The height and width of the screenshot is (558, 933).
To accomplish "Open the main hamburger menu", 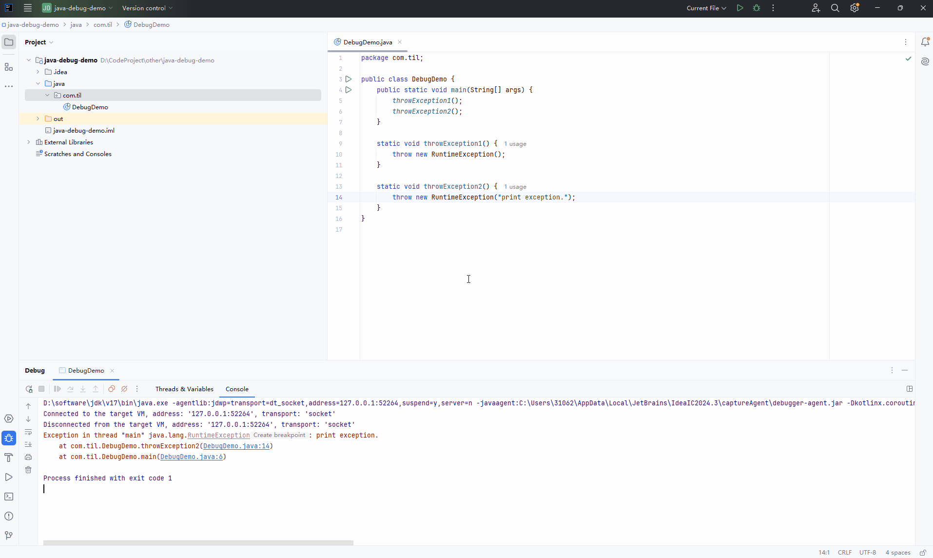I will coord(28,8).
